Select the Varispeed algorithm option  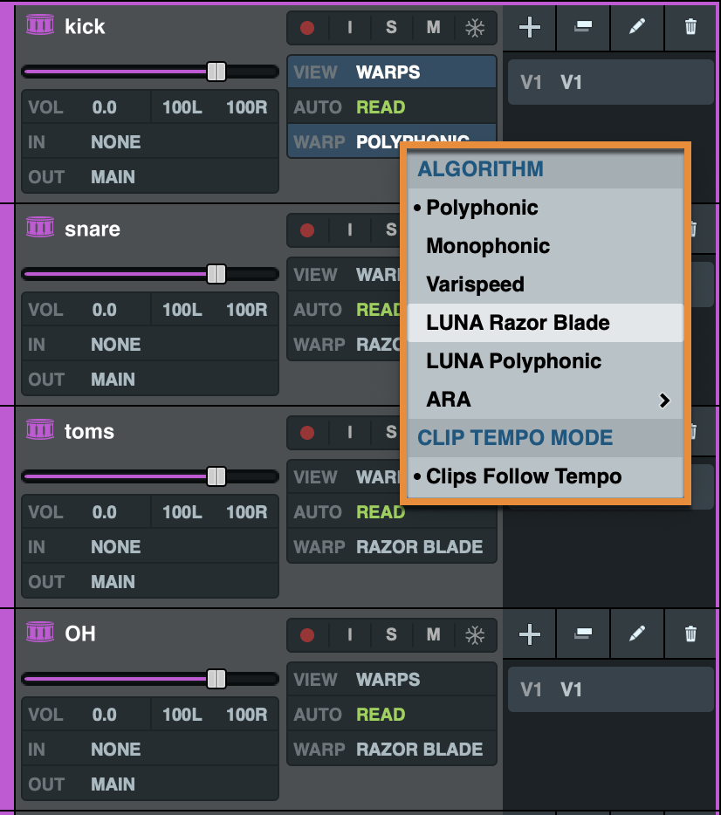click(475, 284)
